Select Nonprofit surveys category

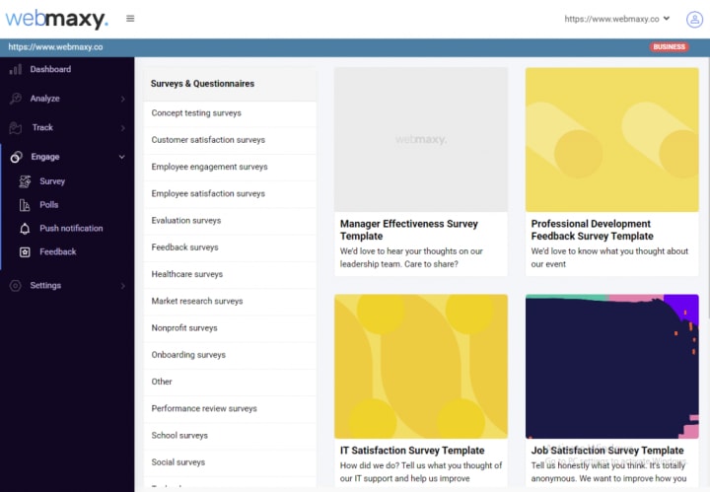(230, 327)
